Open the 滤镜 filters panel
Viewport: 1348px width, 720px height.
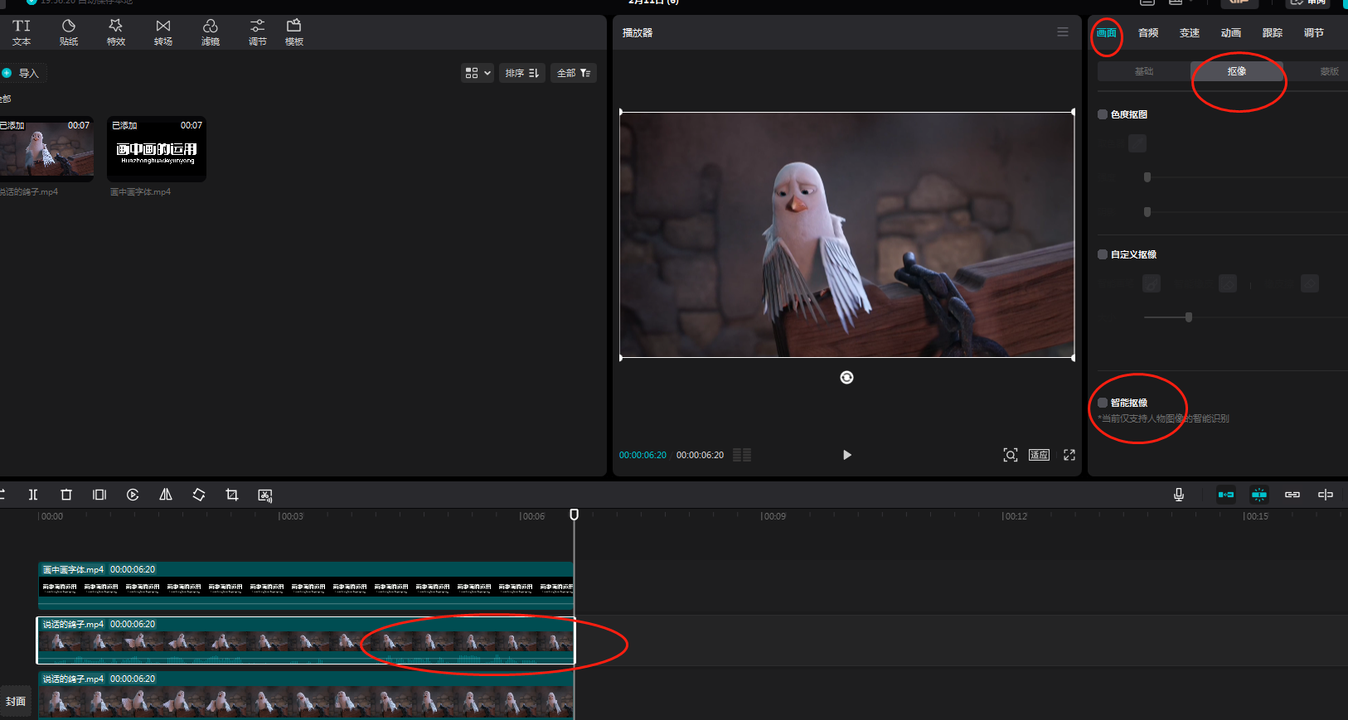[x=211, y=32]
